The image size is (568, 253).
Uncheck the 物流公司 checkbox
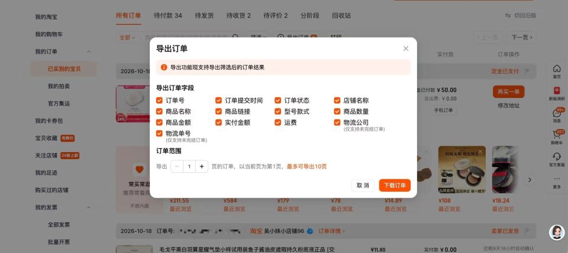coord(337,122)
